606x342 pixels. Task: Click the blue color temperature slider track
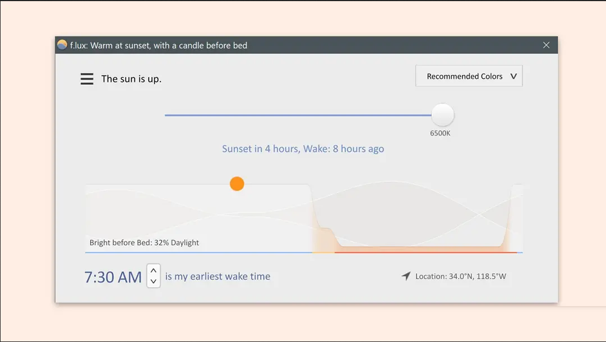click(297, 115)
